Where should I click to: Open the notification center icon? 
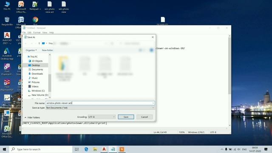(x=266, y=149)
